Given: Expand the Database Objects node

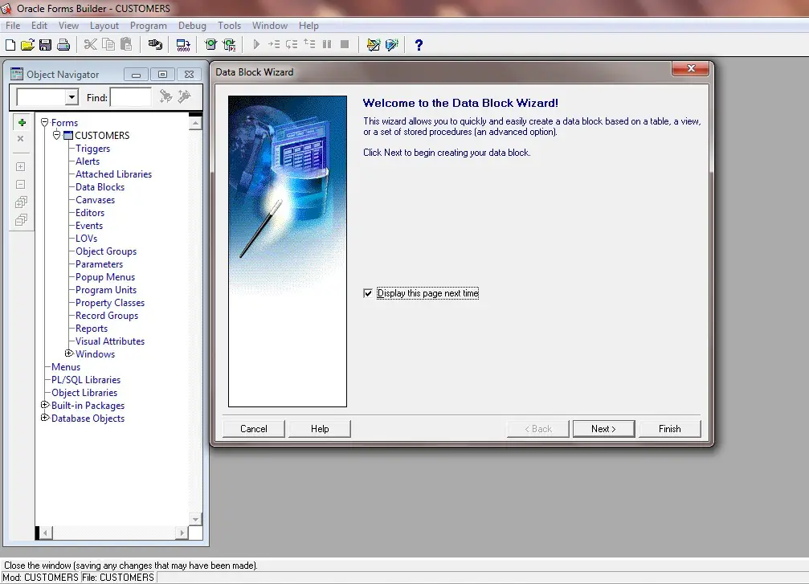Looking at the screenshot, I should coord(45,418).
